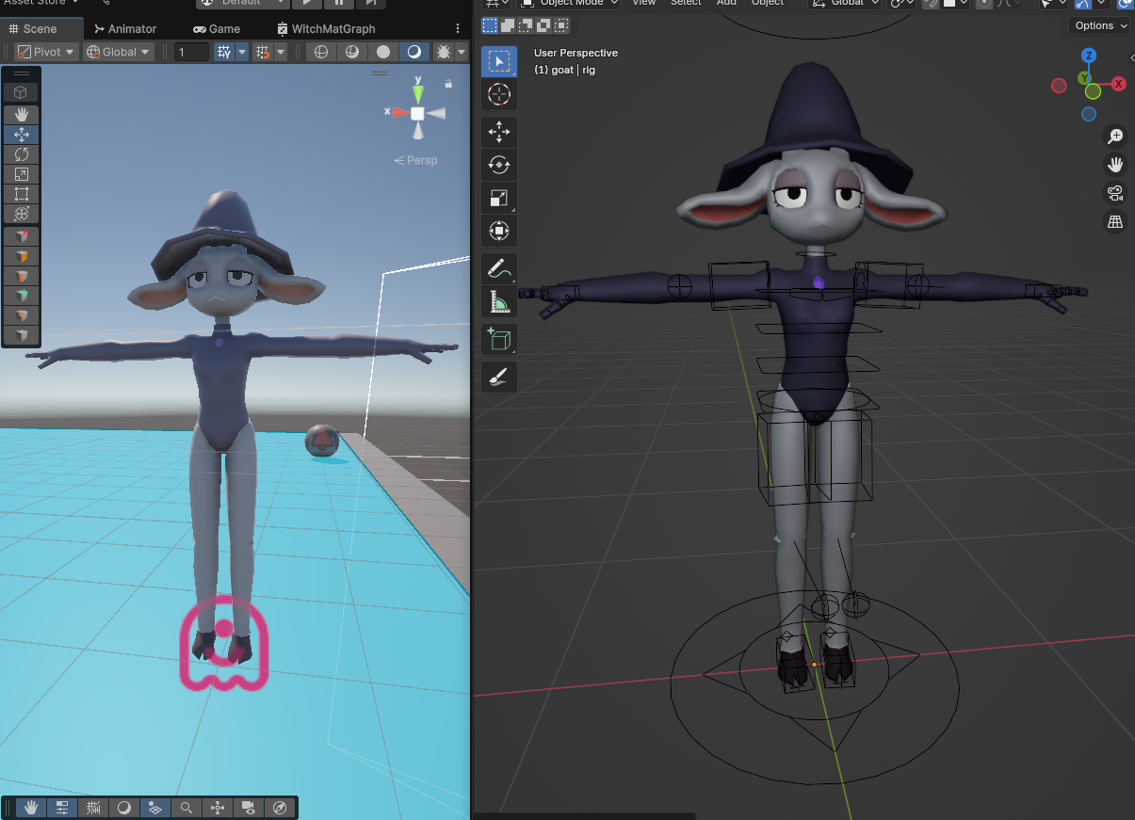Toggle the crescent lighting button in Unity toolbar

point(413,52)
